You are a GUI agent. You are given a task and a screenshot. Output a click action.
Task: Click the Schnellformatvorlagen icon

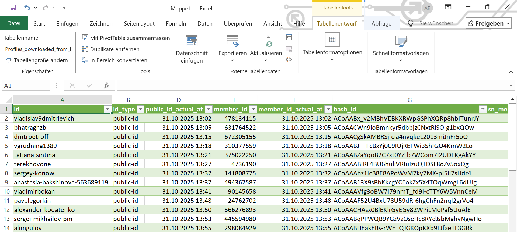click(401, 41)
